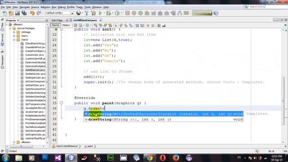Screen dimensions: 288x162
Task: Close the GetAllItemList.java tab
Action: [x=100, y=20]
